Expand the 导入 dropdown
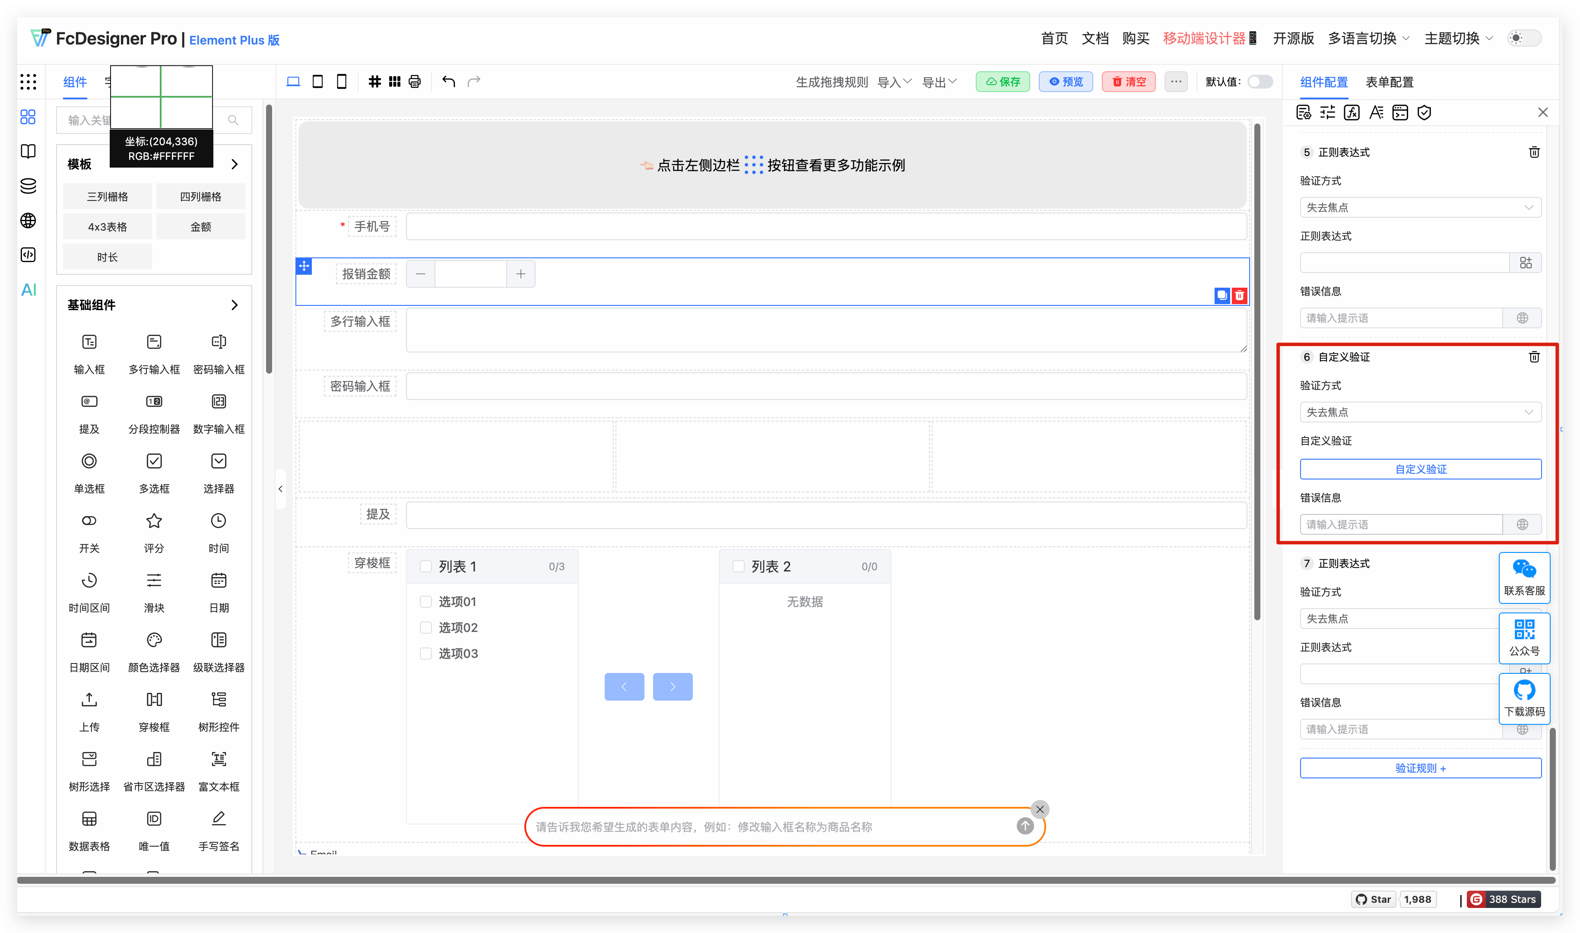The image size is (1580, 933). coord(895,82)
